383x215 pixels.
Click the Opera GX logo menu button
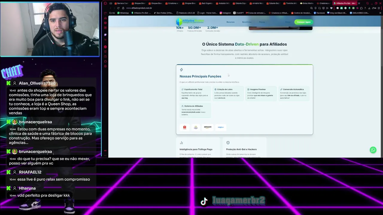click(x=105, y=3)
